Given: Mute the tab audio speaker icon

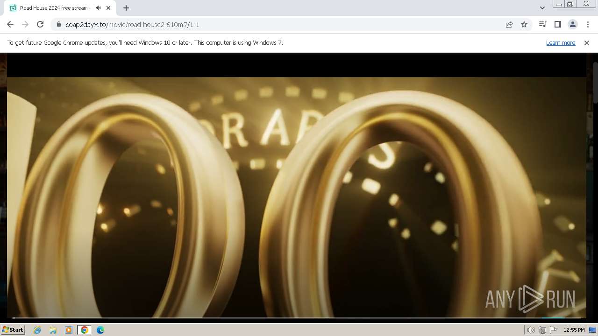Looking at the screenshot, I should point(99,8).
